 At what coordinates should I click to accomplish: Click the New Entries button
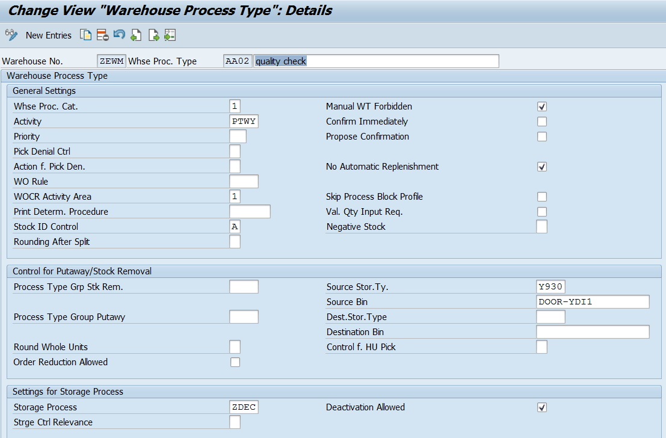48,35
